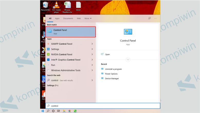Viewport: 200px width, 113px height.
Task: Open recent item Device Manager
Action: [x=112, y=78]
